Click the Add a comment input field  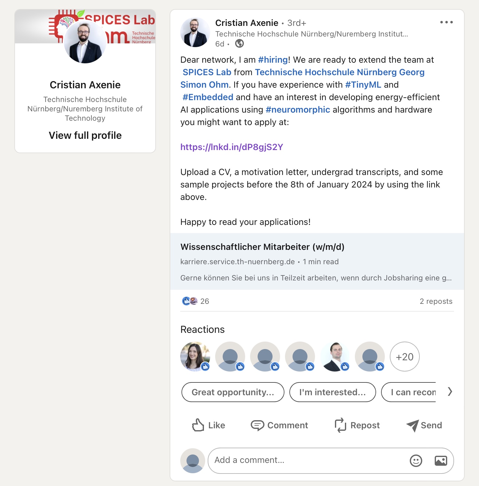(331, 460)
